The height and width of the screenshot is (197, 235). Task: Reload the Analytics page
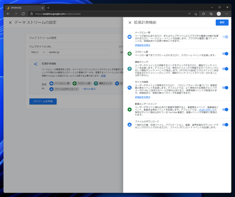coord(23,14)
